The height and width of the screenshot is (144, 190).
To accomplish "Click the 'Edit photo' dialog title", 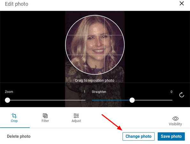I will pyautogui.click(x=17, y=4).
